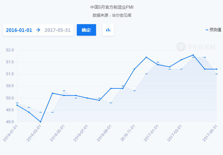Select the highest line point near 51.8
Screen dimensions: 223x155
pyautogui.click(x=193, y=55)
